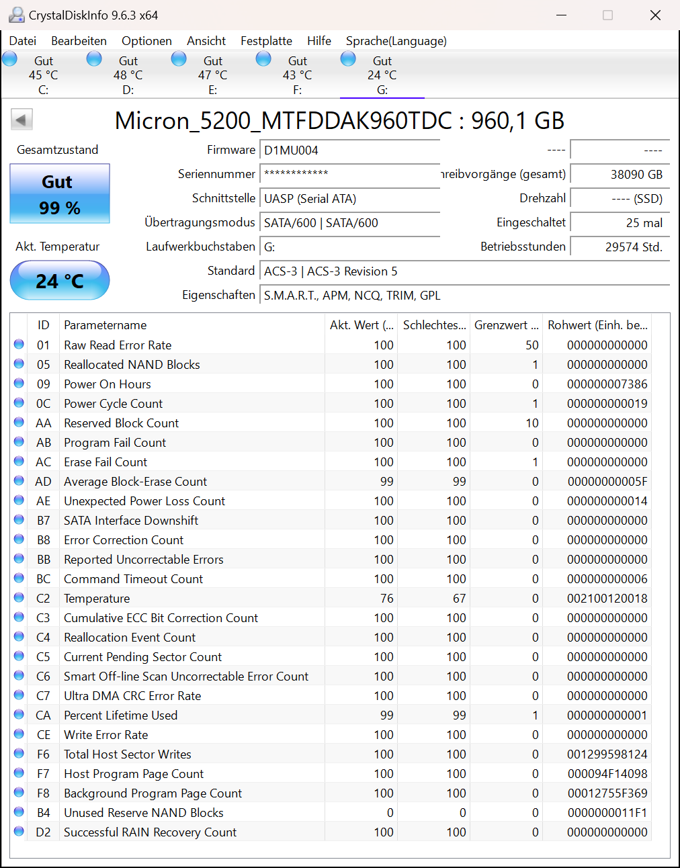This screenshot has width=680, height=868.
Task: Click the Eingeschaltet value 25 mal
Action: (x=620, y=222)
